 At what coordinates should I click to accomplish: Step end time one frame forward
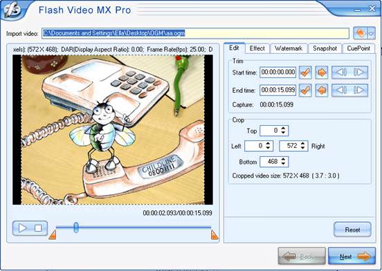tap(359, 91)
